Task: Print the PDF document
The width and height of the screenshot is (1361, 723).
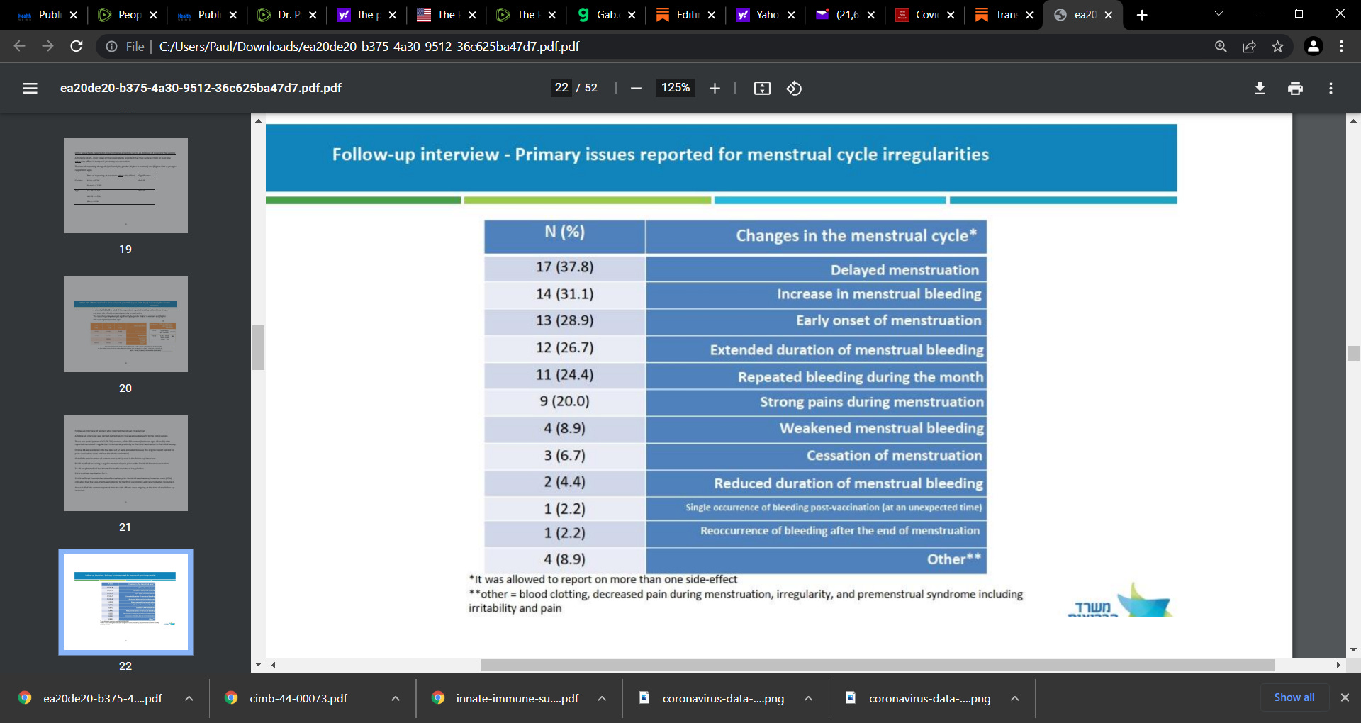Action: 1295,88
